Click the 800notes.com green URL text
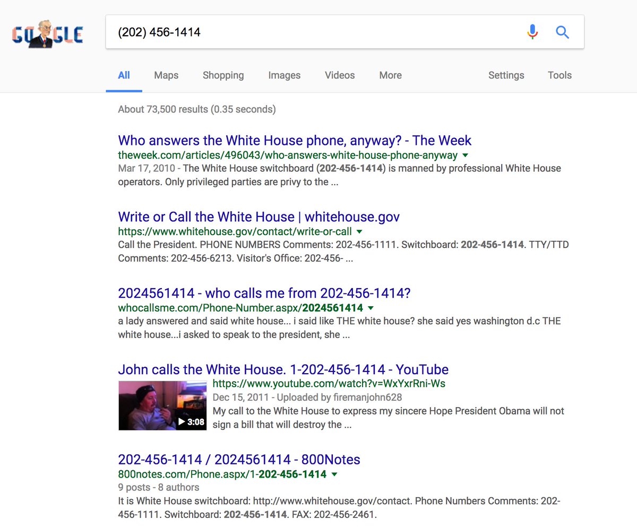The image size is (637, 527). click(x=222, y=474)
